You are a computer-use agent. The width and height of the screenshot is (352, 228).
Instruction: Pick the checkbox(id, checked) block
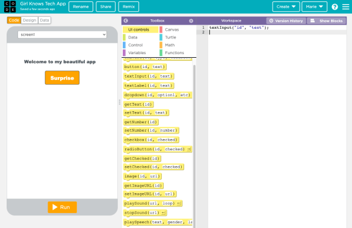(x=151, y=140)
